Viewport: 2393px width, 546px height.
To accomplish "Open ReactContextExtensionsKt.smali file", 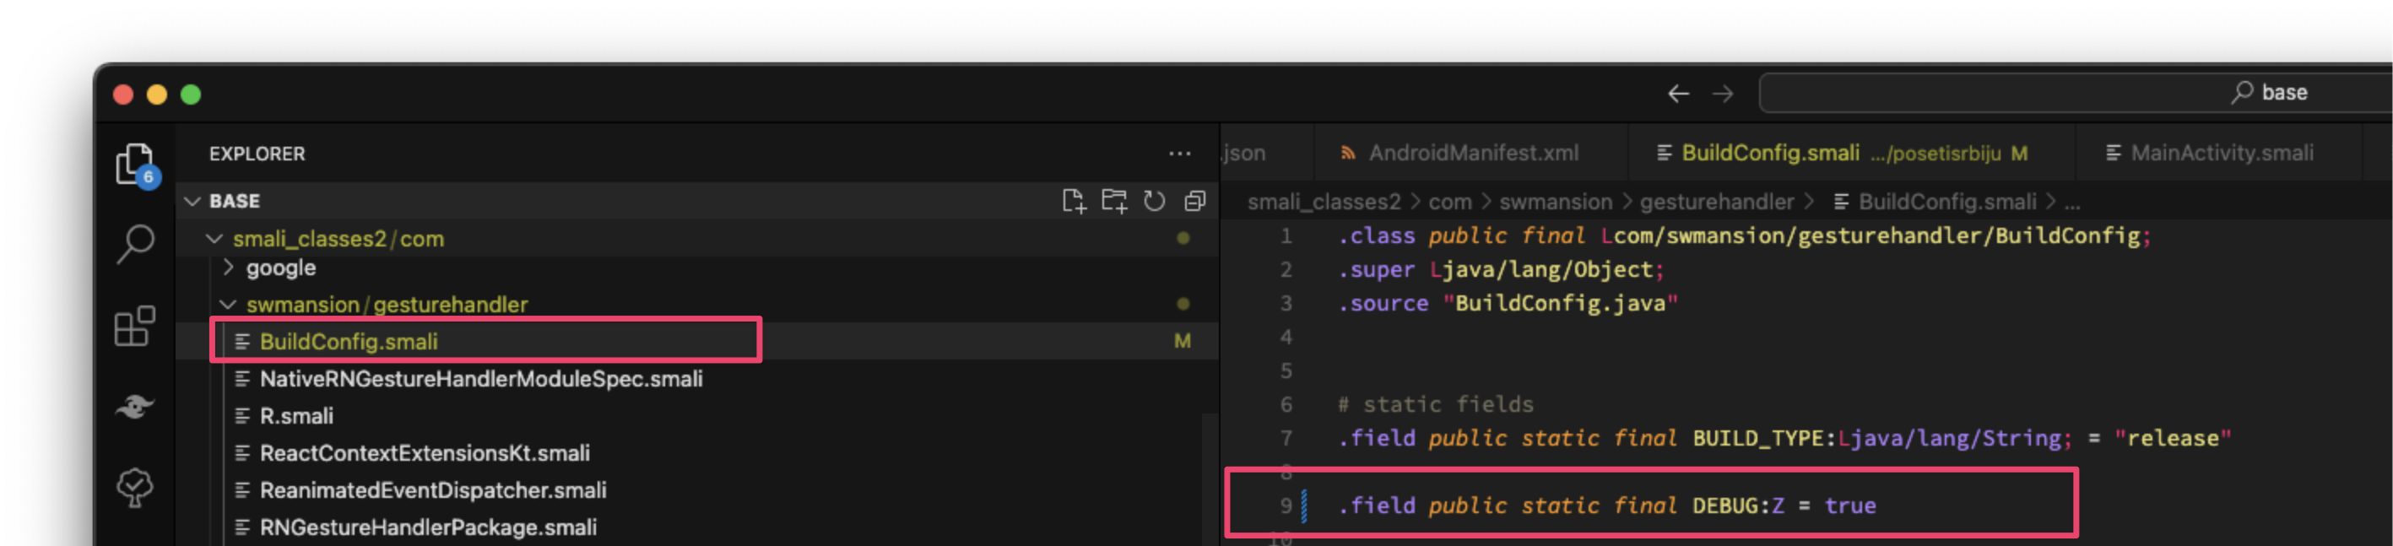I will click(696, 452).
